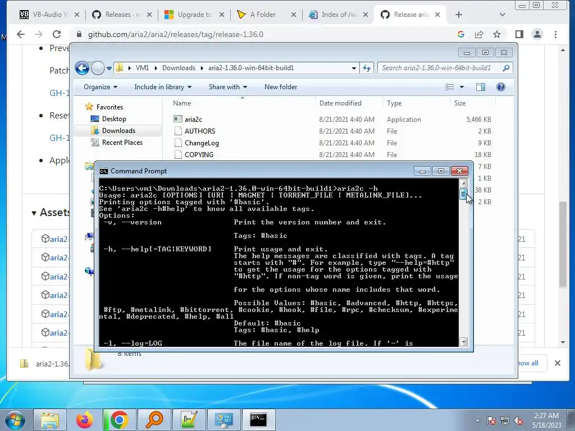
Task: Open a new Chrome tab
Action: point(459,15)
